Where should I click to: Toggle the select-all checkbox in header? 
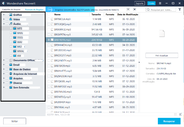pos(49,14)
